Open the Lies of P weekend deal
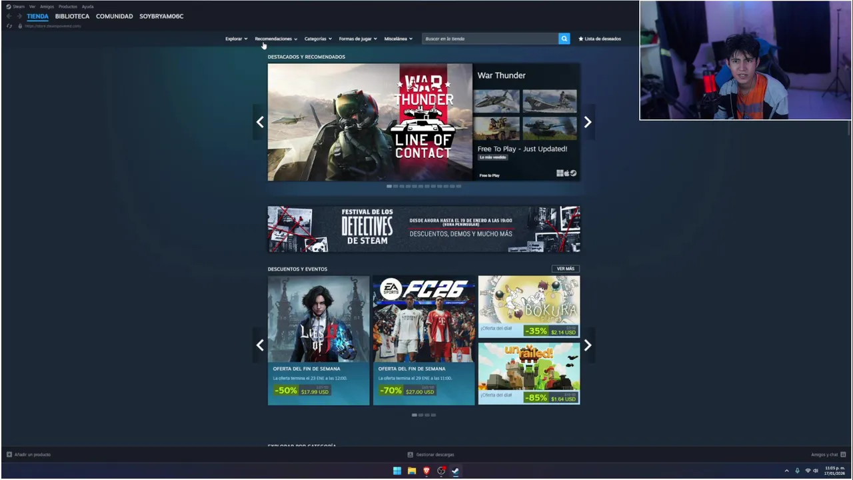853x480 pixels. [x=319, y=340]
